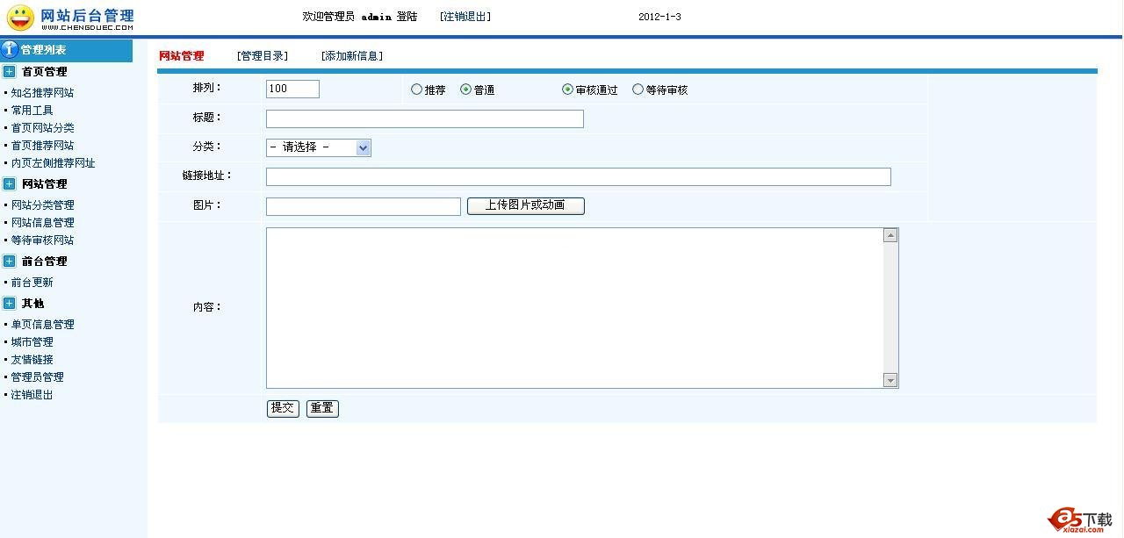
Task: Click the content textarea scroll down arrow
Action: coord(890,380)
